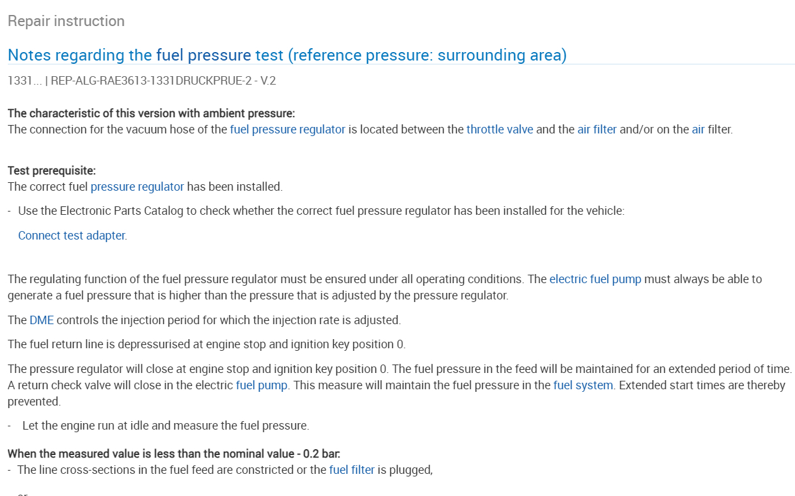Click the "Connect test adapter" link
The width and height of the screenshot is (795, 496).
click(x=72, y=236)
